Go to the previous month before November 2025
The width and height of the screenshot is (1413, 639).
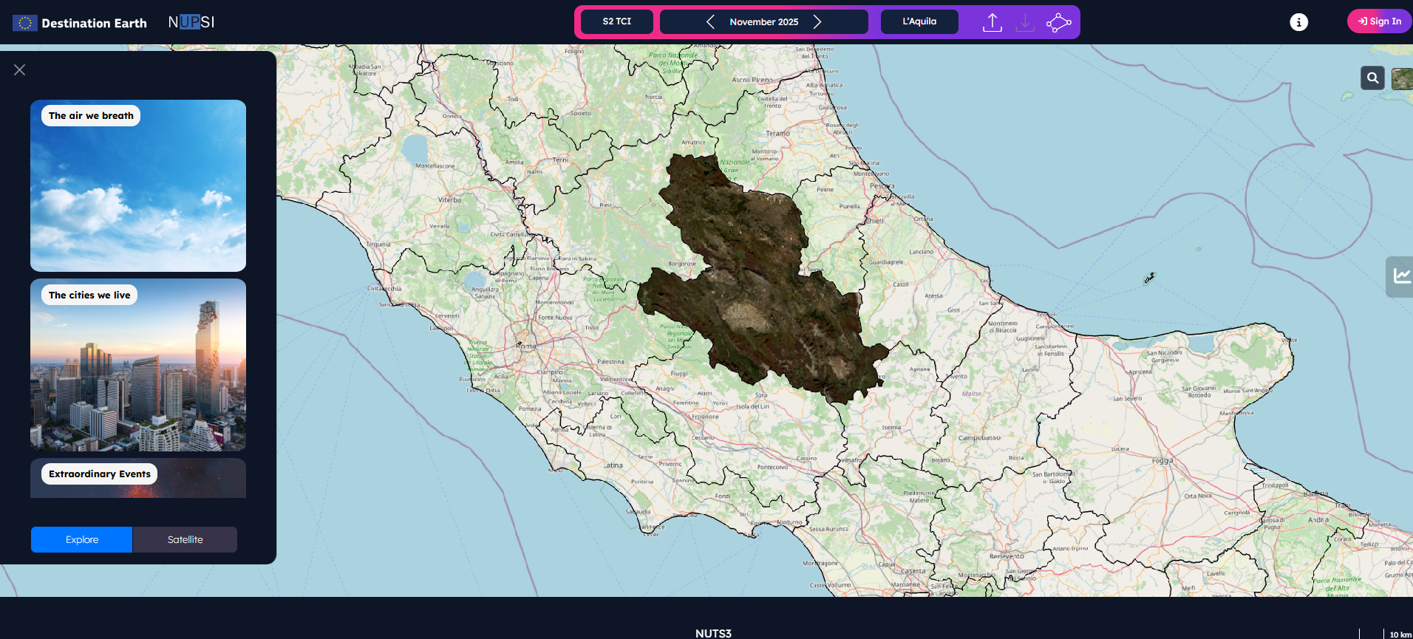710,21
